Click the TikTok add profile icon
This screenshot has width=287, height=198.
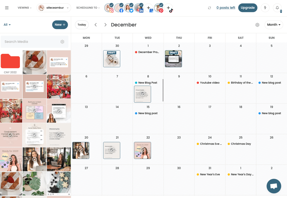click(168, 8)
